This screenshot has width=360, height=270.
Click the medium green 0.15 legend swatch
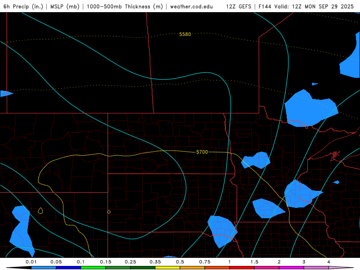point(118,268)
